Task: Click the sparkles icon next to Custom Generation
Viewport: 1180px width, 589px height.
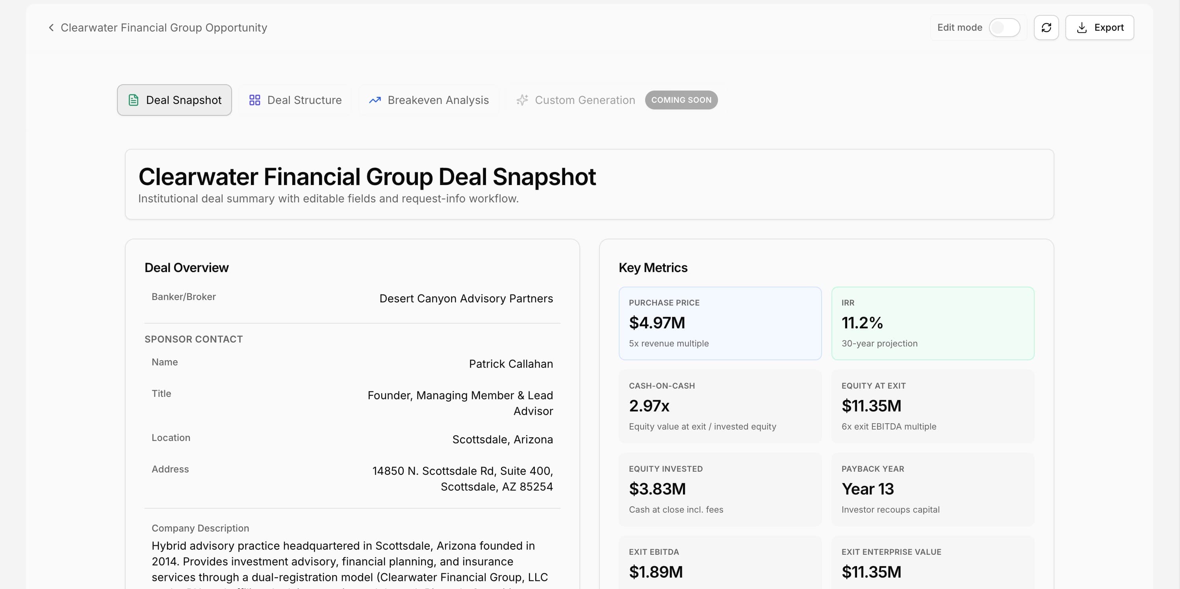Action: (522, 100)
